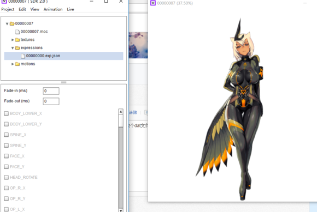
Task: Open the Live menu
Action: click(71, 9)
